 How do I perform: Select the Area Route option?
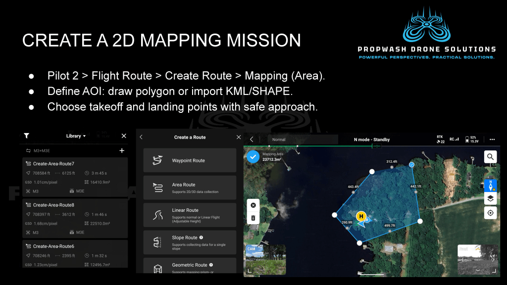tap(190, 188)
